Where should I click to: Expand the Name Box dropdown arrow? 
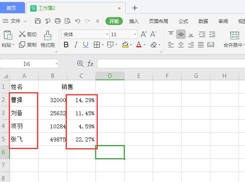(x=56, y=64)
